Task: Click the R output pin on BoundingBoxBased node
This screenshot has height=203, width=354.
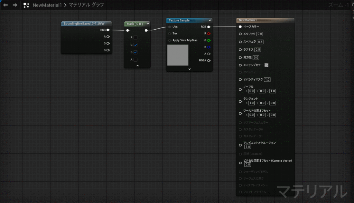Action: pyautogui.click(x=108, y=37)
